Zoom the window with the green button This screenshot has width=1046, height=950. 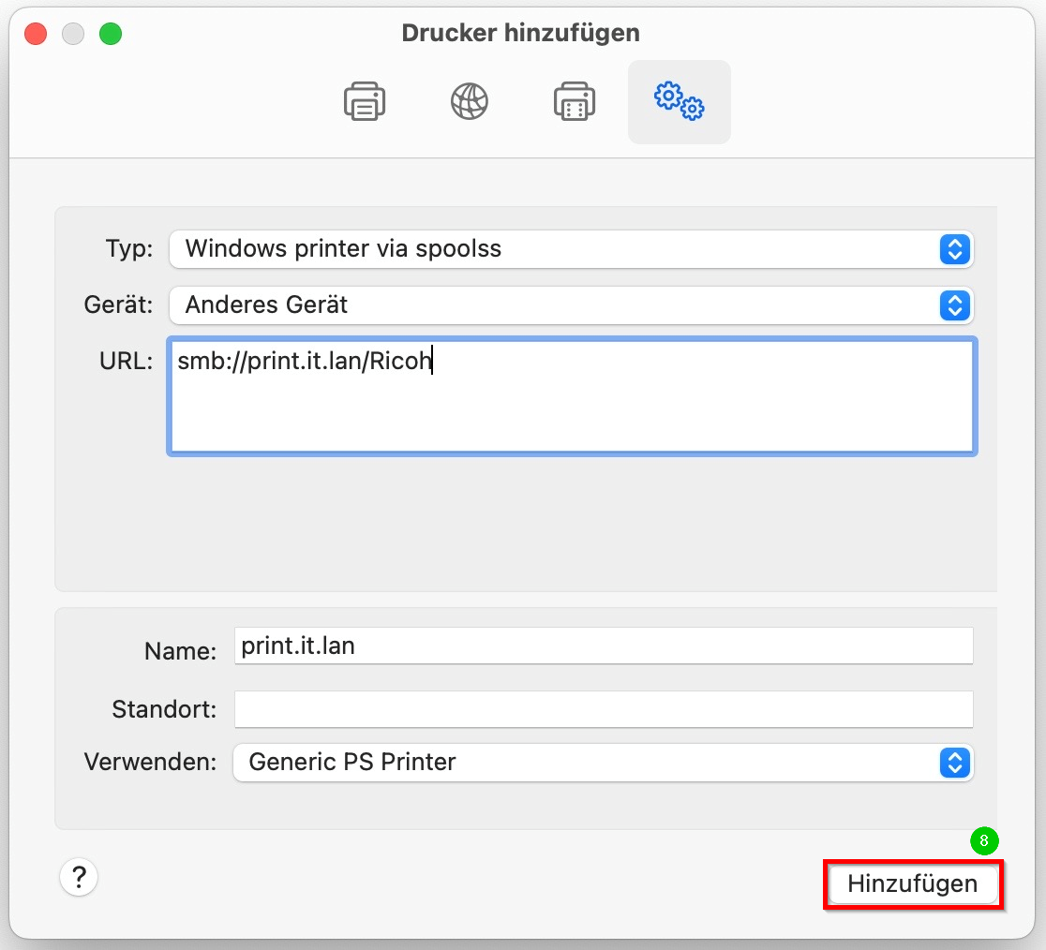tap(111, 35)
